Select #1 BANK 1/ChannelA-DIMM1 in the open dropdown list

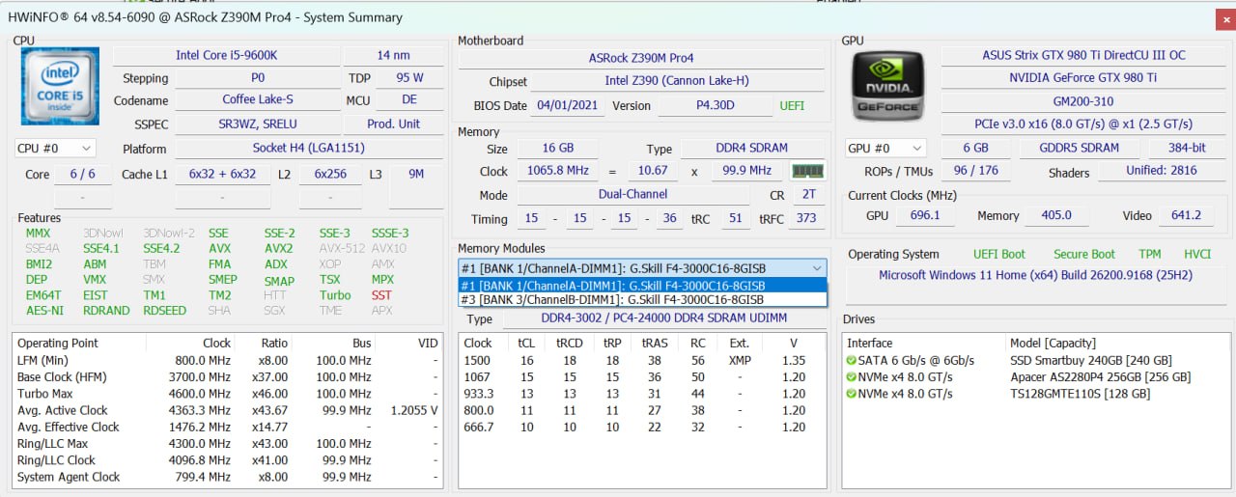tap(642, 286)
